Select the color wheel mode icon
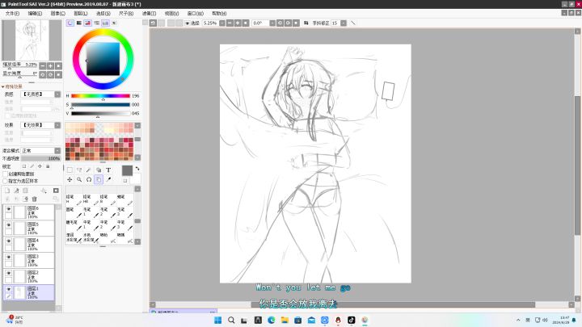582x327 pixels. click(x=70, y=23)
